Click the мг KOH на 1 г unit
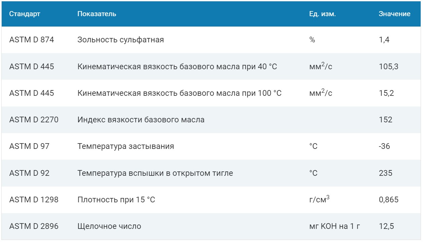 pyautogui.click(x=335, y=226)
